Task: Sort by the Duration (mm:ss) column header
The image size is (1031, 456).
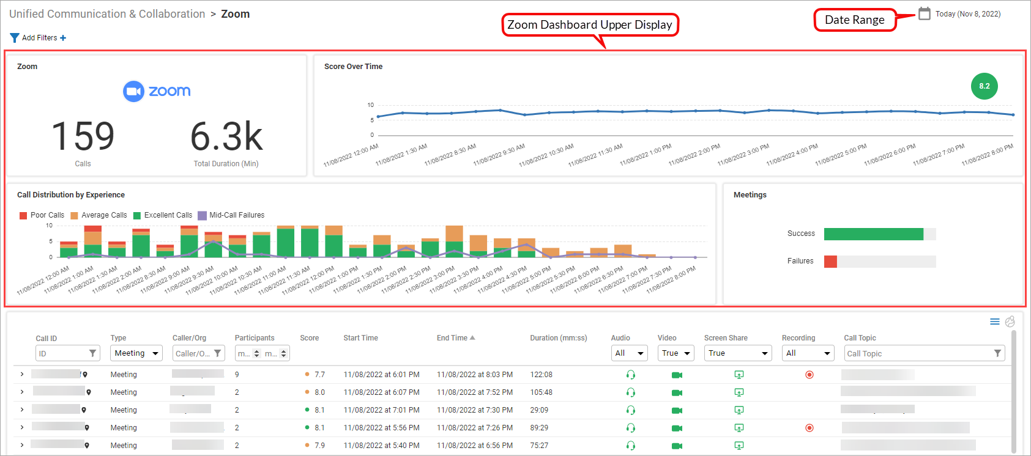Action: point(559,338)
